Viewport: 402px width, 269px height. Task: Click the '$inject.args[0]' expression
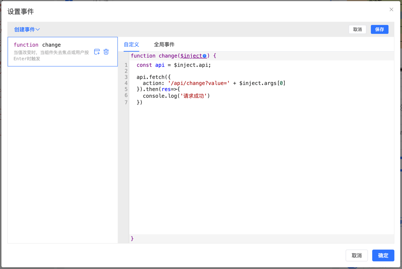pos(262,83)
